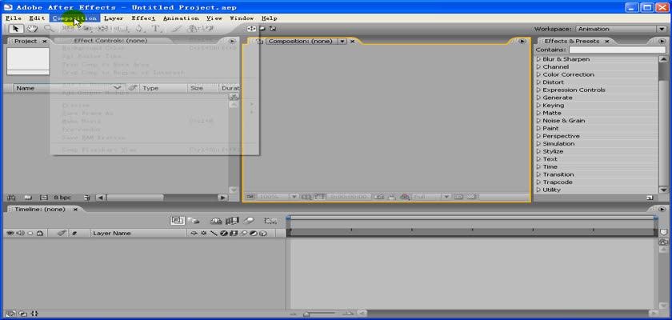Expand the Simulation effects category
672x320 pixels.
pos(538,144)
